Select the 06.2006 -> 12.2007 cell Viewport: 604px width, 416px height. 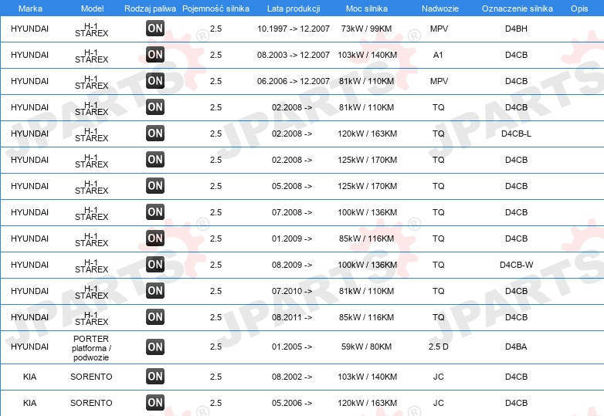pyautogui.click(x=294, y=81)
